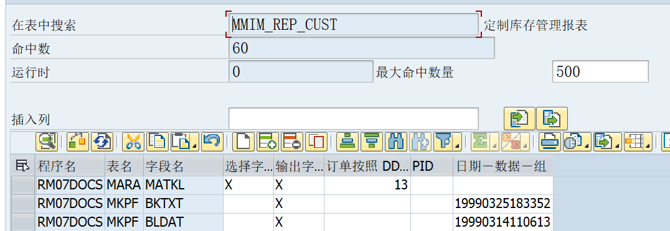Click the Undo arrow icon
Image resolution: width=670 pixels, height=231 pixels.
(x=212, y=142)
